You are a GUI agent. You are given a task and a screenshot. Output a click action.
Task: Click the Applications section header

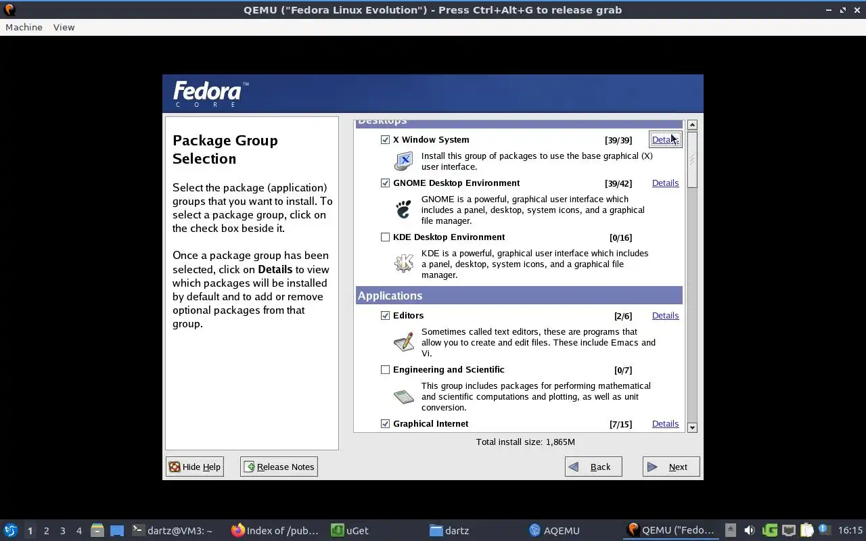click(519, 296)
